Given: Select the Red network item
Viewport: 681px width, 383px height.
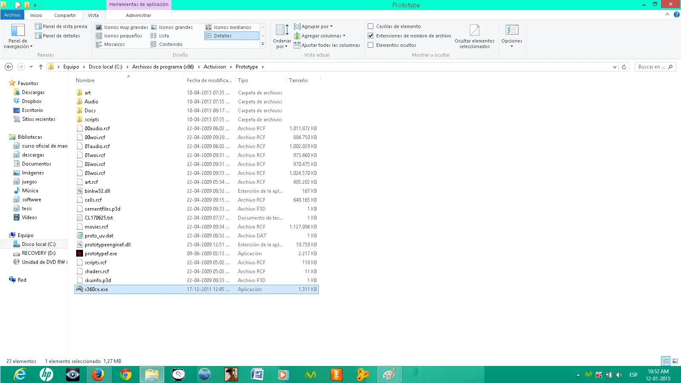Looking at the screenshot, I should pos(22,280).
